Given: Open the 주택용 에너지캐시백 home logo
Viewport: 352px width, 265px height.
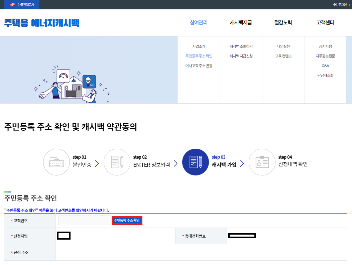Looking at the screenshot, I should (x=42, y=23).
